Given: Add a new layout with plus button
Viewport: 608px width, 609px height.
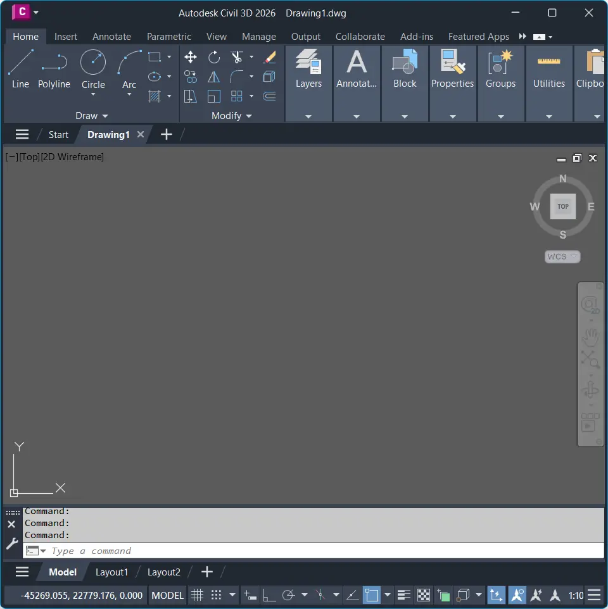Looking at the screenshot, I should tap(207, 572).
